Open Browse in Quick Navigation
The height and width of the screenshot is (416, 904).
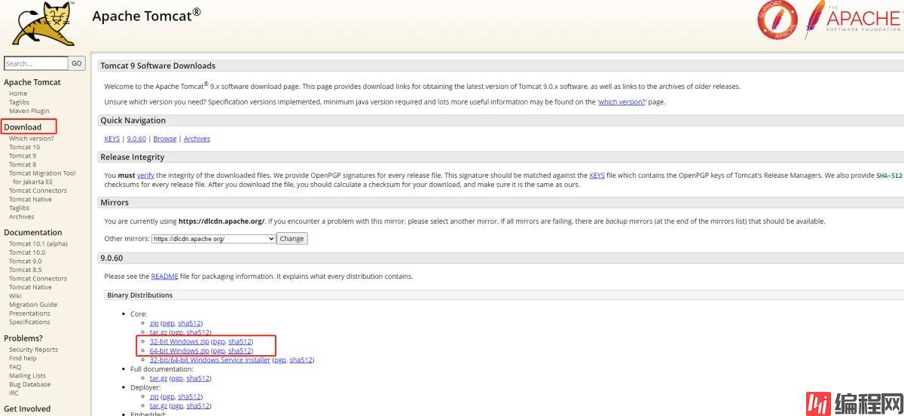164,139
